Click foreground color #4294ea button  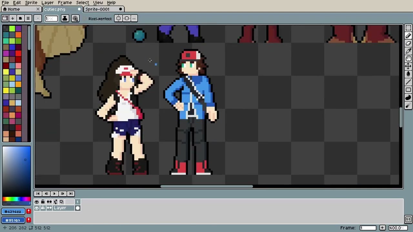click(x=13, y=212)
